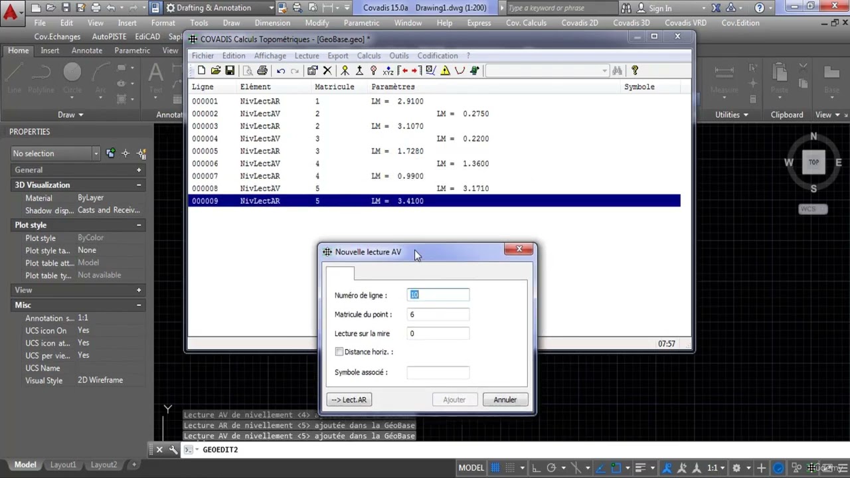This screenshot has width=850, height=478.
Task: Enable the Distance horiz. checkbox
Action: coord(339,352)
